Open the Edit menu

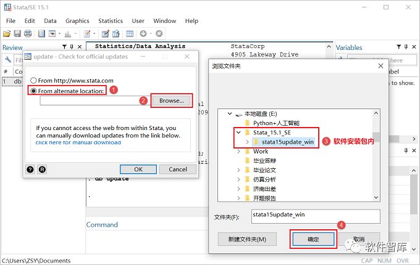[30, 21]
